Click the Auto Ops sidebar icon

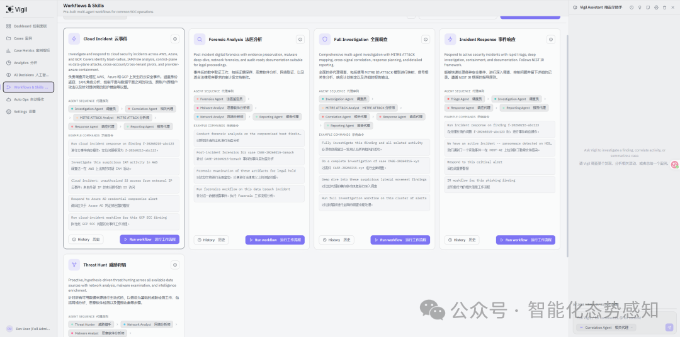[x=9, y=99]
